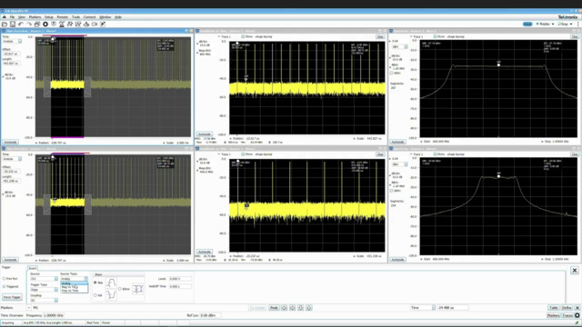
Task: Click Autoscale in upper Time Overview panel
Action: pyautogui.click(x=10, y=142)
